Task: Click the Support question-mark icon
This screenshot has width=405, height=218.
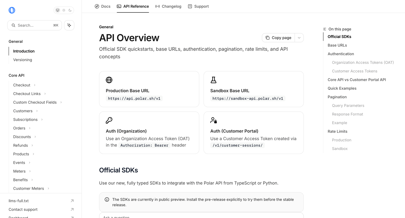Action: click(190, 6)
